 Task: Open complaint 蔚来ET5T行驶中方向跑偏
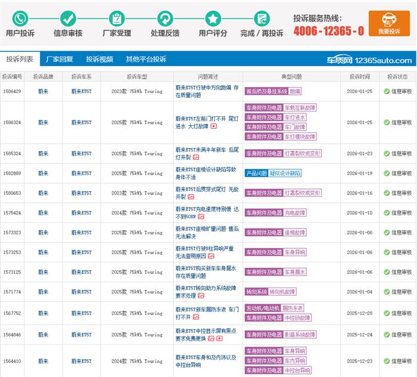[x=207, y=91]
